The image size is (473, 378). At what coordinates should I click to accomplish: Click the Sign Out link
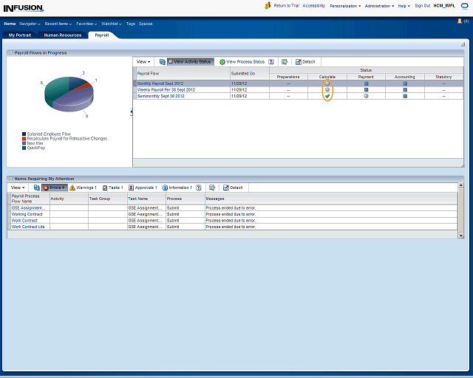(x=422, y=5)
